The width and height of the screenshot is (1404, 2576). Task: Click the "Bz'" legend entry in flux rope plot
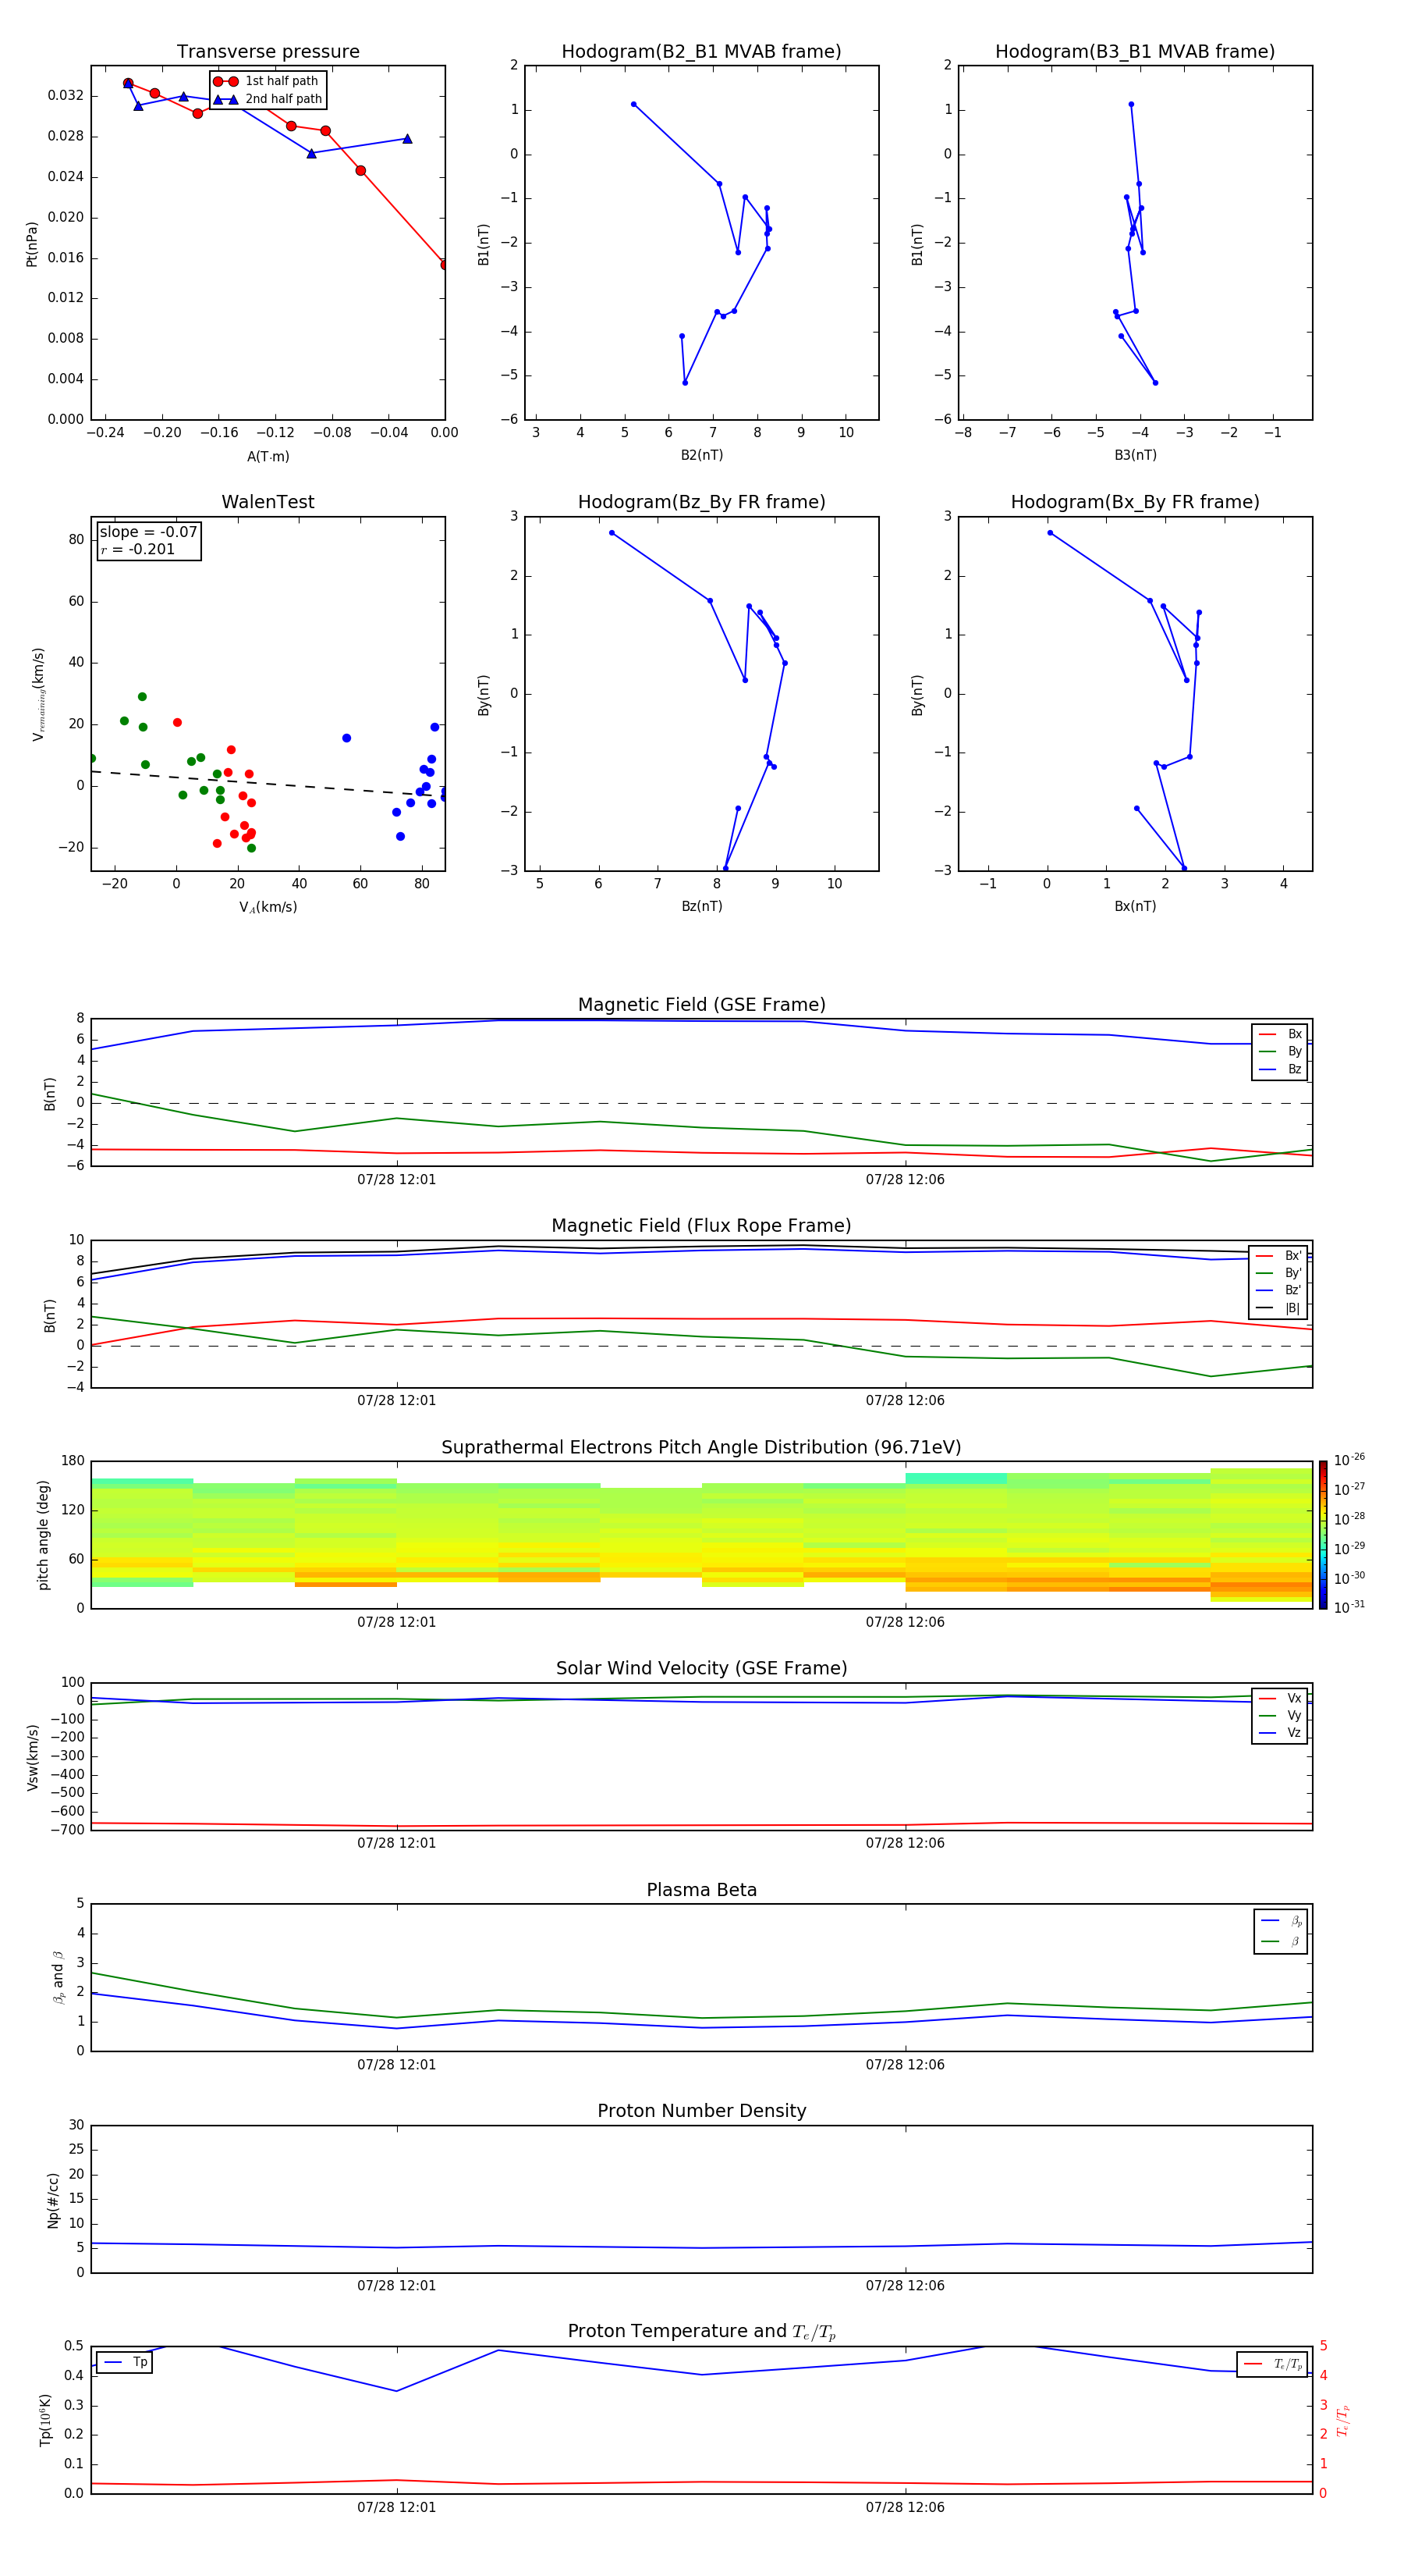coord(1279,1291)
